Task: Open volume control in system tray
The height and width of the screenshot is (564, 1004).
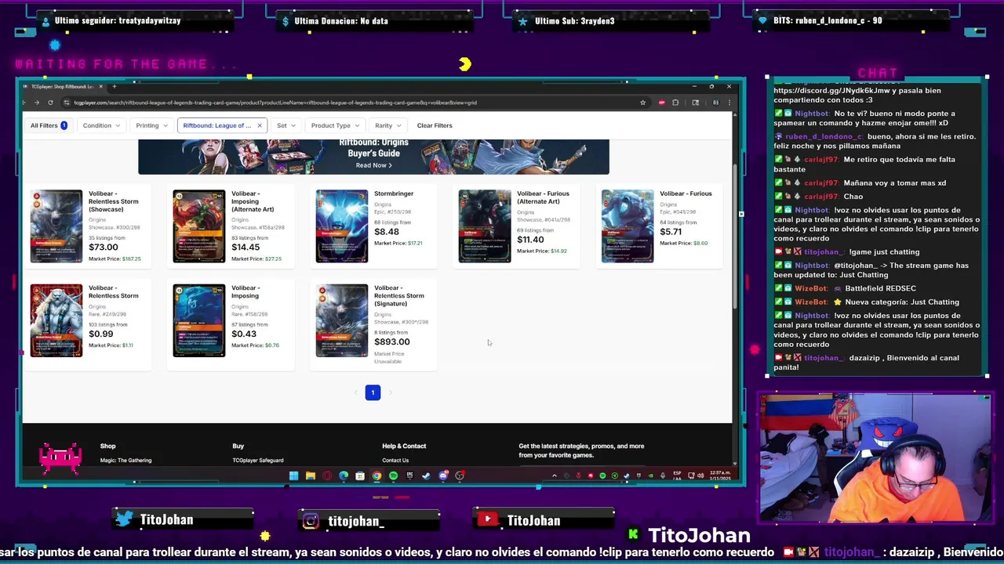Action: click(702, 475)
